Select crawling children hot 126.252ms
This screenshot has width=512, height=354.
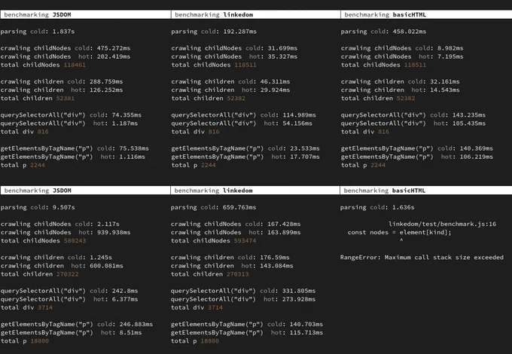click(106, 90)
